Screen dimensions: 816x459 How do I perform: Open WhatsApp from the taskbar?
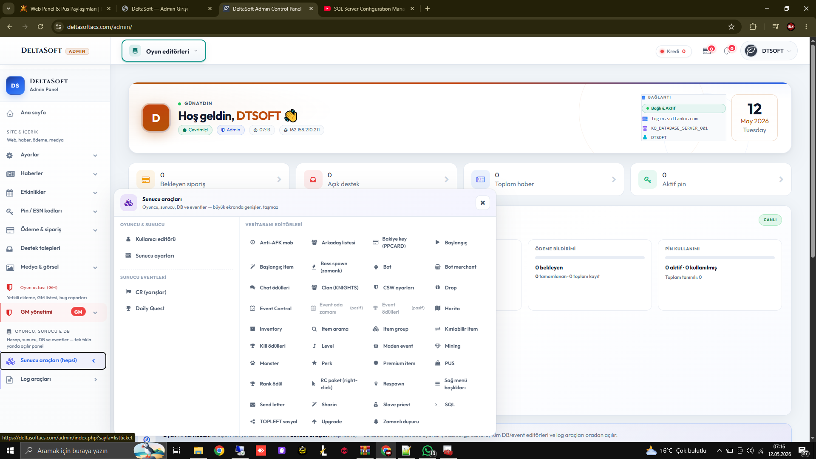pyautogui.click(x=428, y=450)
